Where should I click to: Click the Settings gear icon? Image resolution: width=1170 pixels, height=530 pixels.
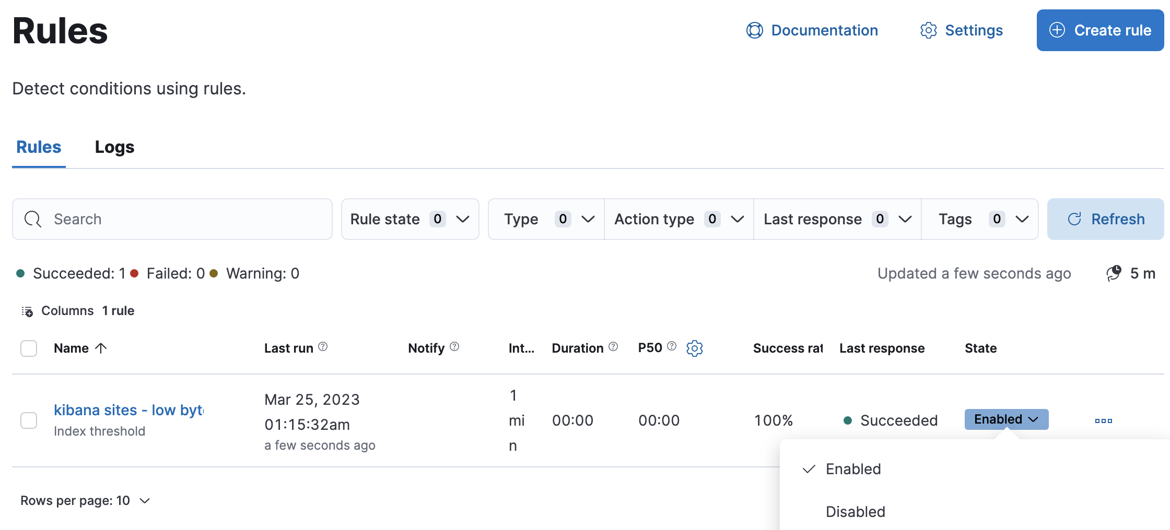click(928, 30)
